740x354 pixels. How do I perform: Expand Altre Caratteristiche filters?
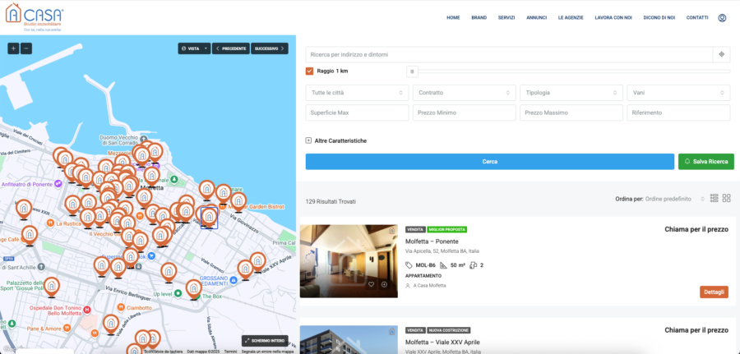coord(309,140)
